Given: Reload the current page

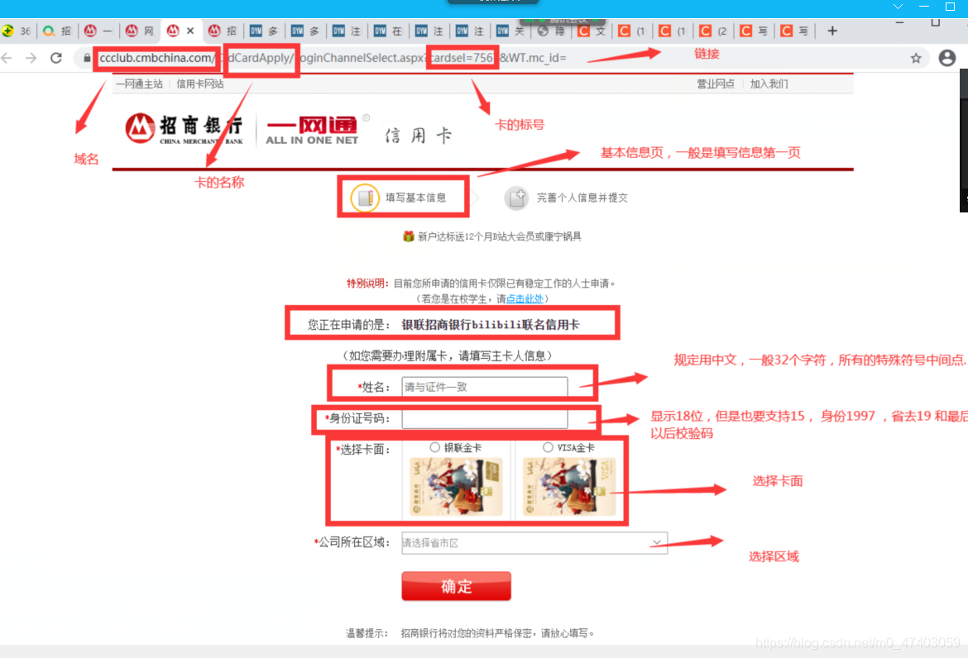Looking at the screenshot, I should pyautogui.click(x=56, y=58).
